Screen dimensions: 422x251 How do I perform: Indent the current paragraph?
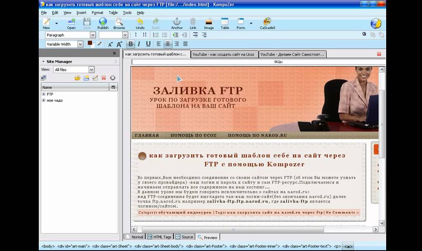coord(176,35)
